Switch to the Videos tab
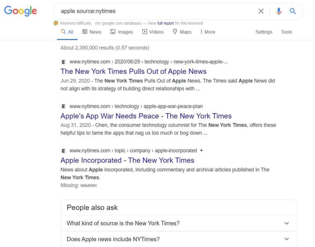The height and width of the screenshot is (247, 315). 153,32
